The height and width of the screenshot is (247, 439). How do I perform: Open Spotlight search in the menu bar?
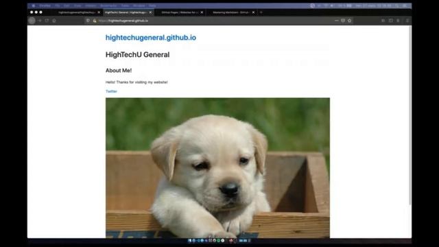(x=397, y=5)
